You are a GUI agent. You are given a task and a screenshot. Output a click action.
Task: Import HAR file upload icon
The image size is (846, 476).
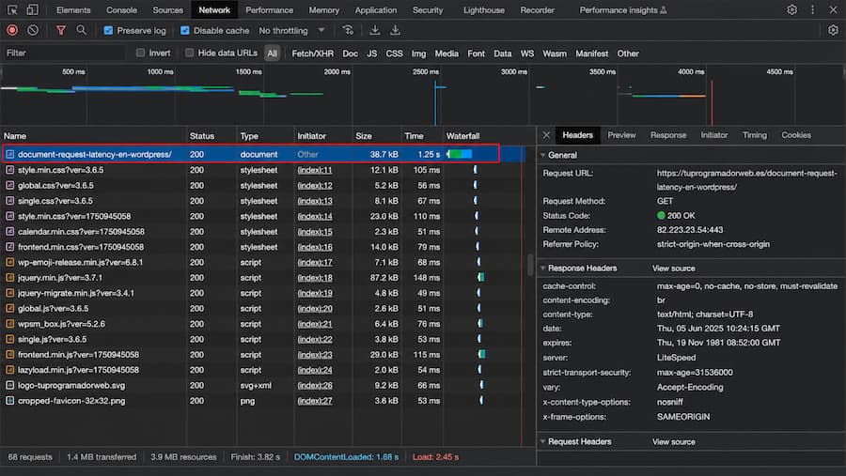point(374,31)
